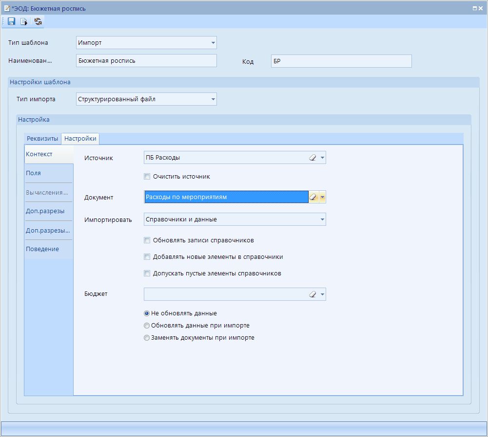
Task: Clear the Источник field with eraser icon
Action: click(x=313, y=158)
